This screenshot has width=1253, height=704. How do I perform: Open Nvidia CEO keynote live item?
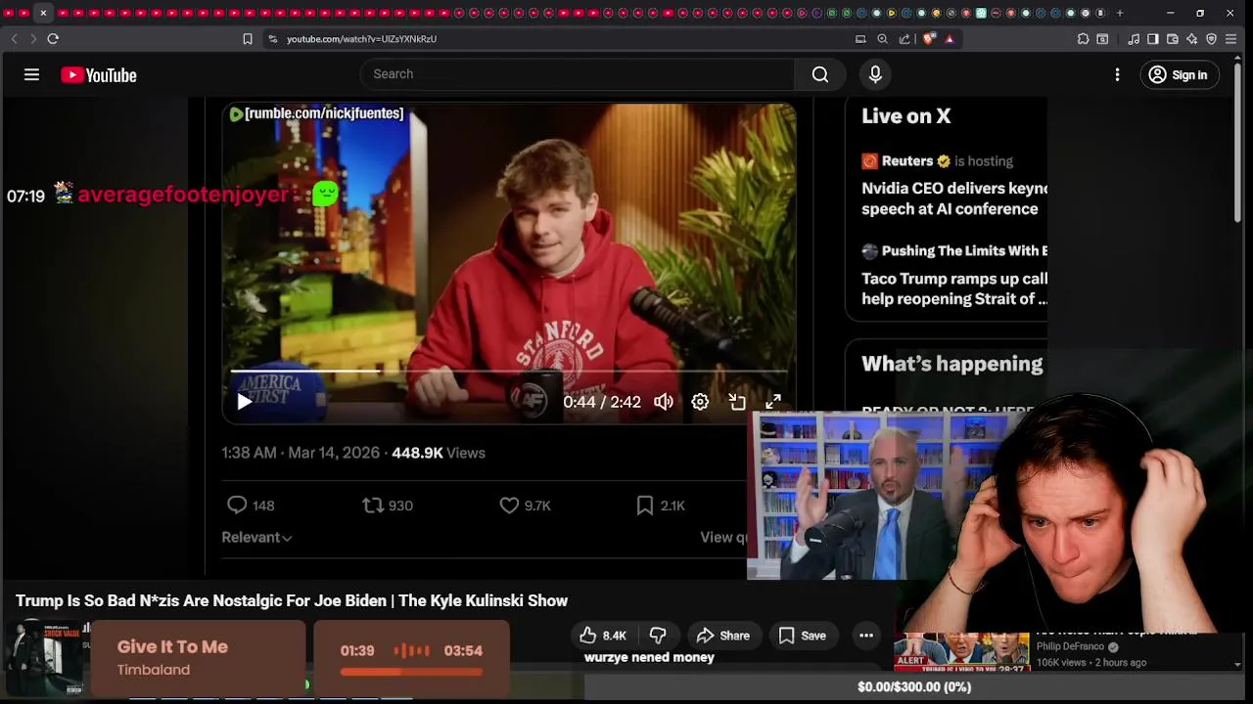(x=953, y=198)
